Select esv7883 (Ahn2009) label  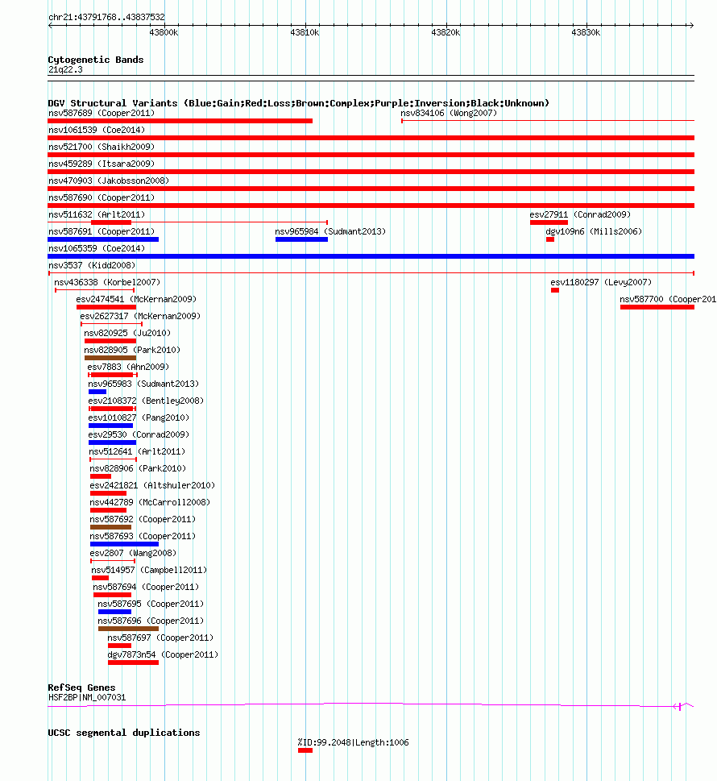point(128,367)
